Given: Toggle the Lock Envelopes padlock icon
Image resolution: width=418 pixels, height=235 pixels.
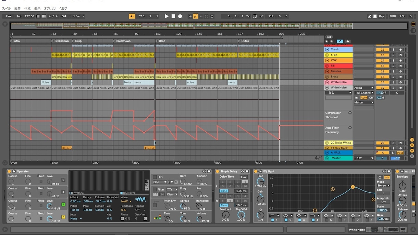Looking at the screenshot, I should (x=347, y=41).
